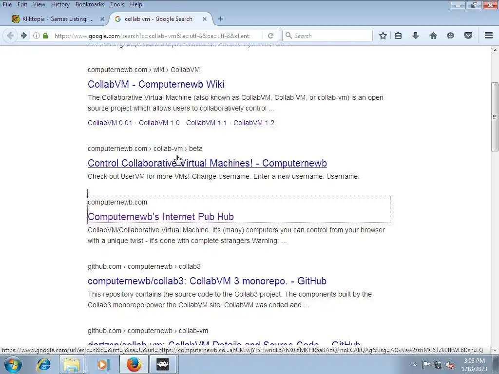Open the Downloads arrow icon
Viewport: 499px width, 374px height.
[x=415, y=36]
